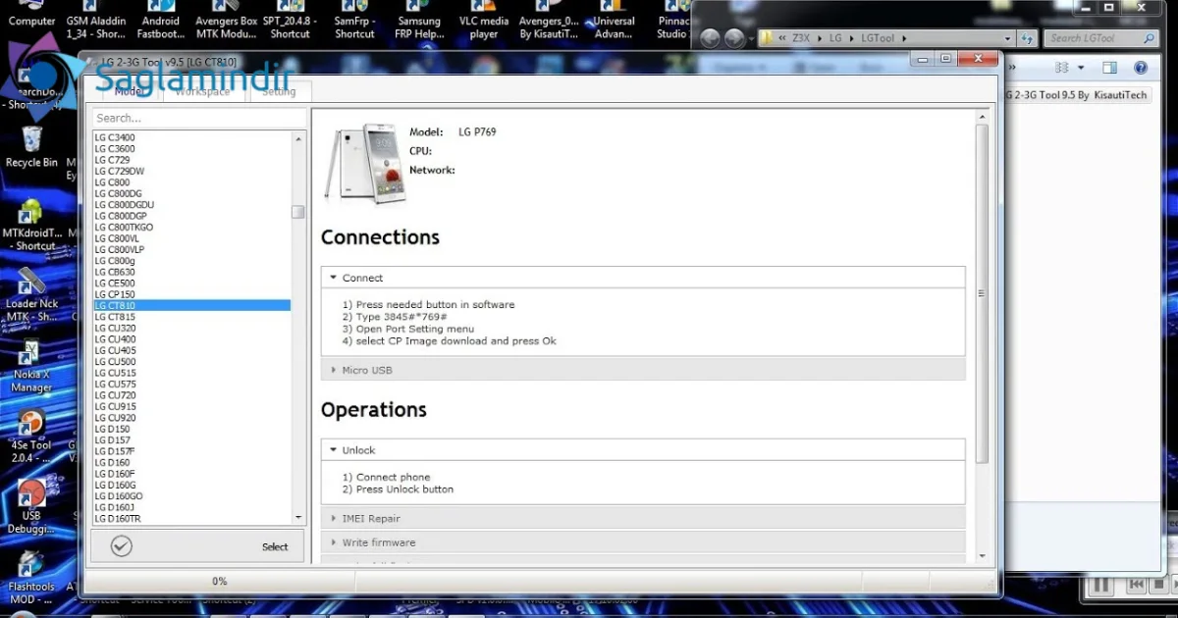The image size is (1178, 618).
Task: Switch to the Workspace tab
Action: pos(202,91)
